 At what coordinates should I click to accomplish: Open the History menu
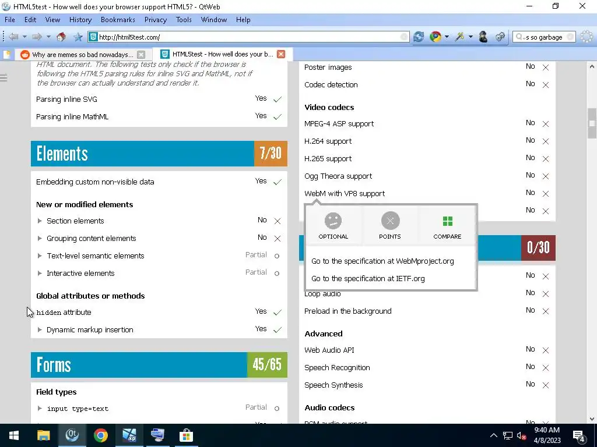(x=80, y=20)
